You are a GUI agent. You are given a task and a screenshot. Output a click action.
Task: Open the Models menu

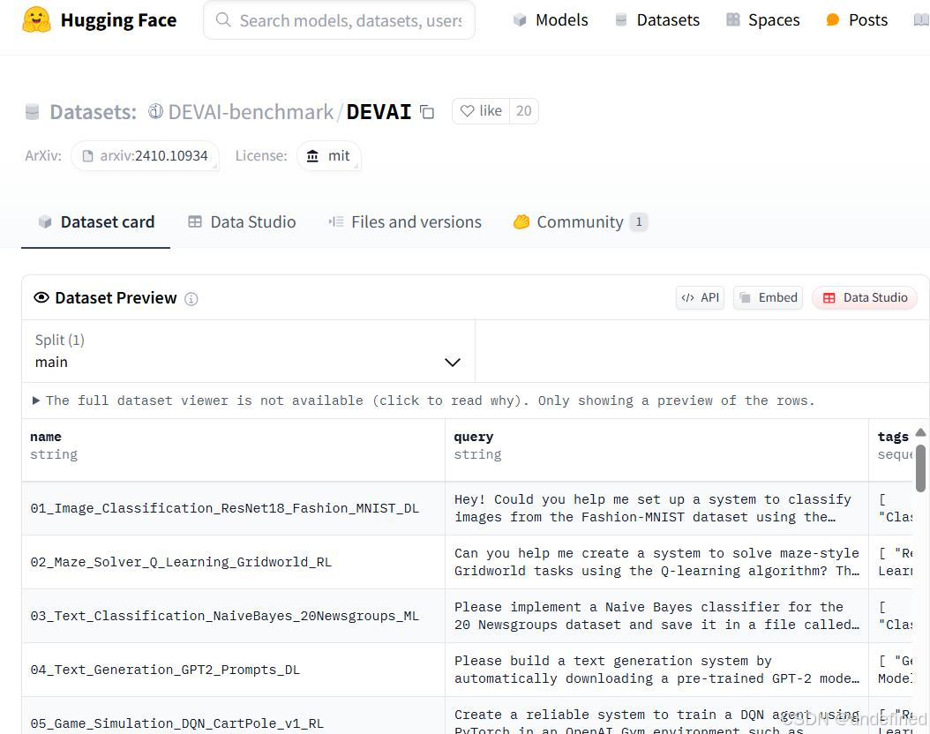(x=551, y=20)
